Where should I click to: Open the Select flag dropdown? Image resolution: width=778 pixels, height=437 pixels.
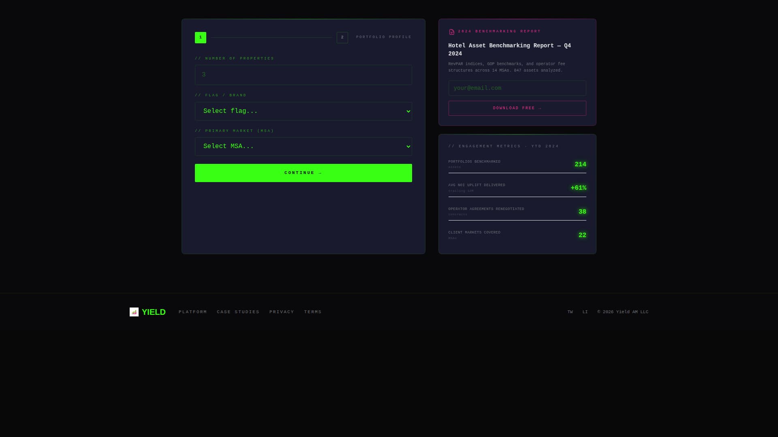click(303, 111)
